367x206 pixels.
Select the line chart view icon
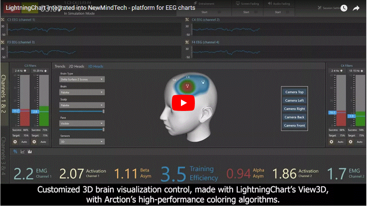click(x=22, y=152)
